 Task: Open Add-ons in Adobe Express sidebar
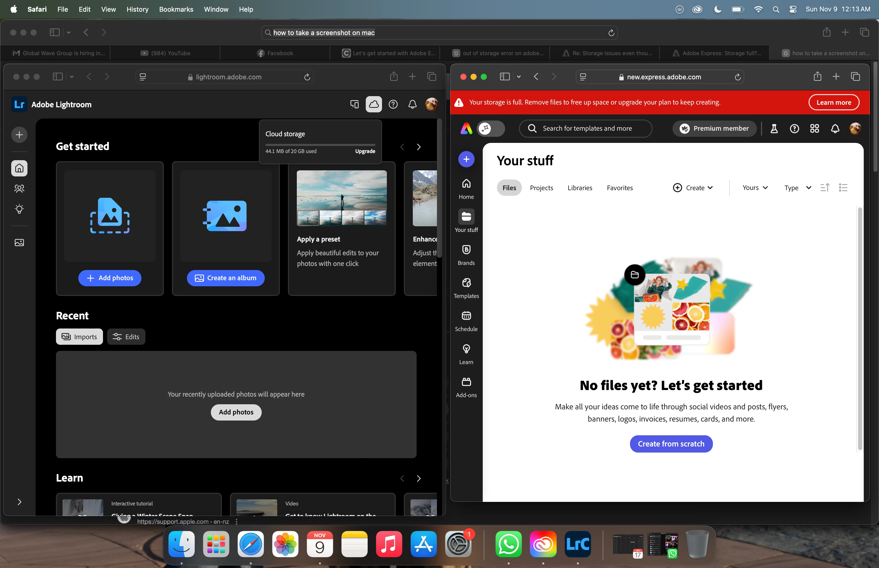(x=466, y=387)
